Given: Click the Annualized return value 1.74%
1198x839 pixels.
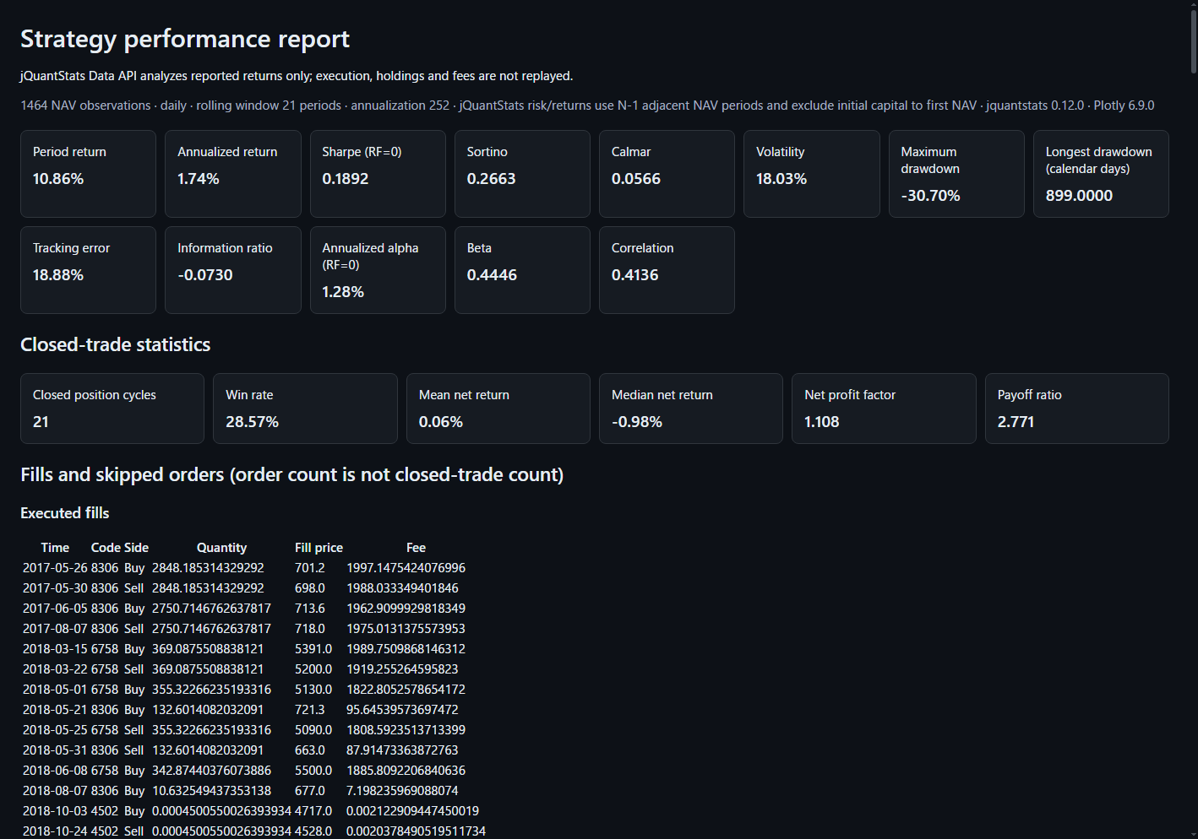Looking at the screenshot, I should 199,179.
